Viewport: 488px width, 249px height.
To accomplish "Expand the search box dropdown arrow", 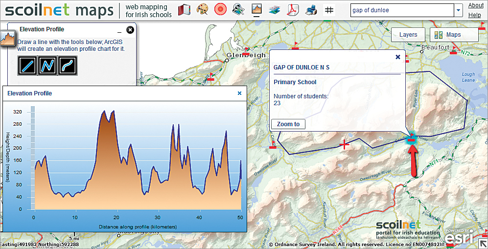I will click(458, 10).
